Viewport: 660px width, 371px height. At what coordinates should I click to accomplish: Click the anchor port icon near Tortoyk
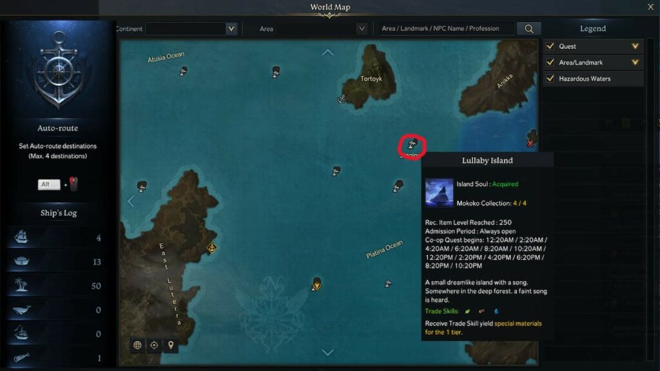tap(342, 99)
